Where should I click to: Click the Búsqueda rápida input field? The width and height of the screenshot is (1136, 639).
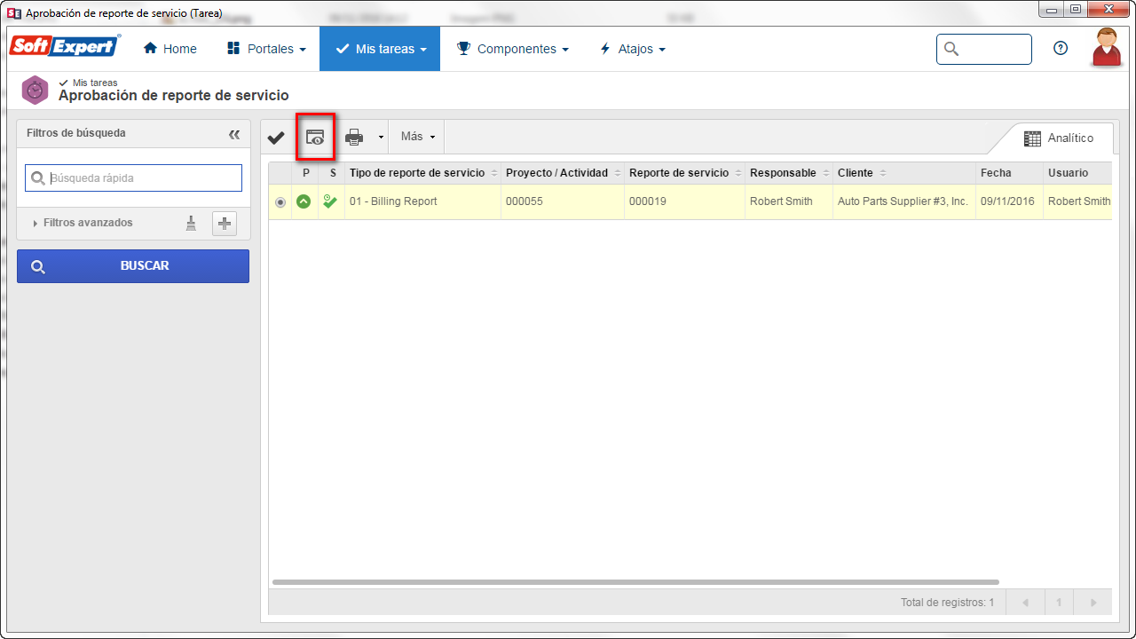click(133, 177)
